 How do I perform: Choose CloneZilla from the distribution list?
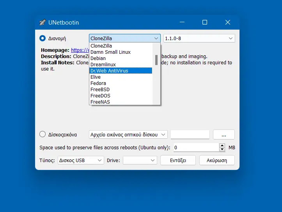(121, 46)
